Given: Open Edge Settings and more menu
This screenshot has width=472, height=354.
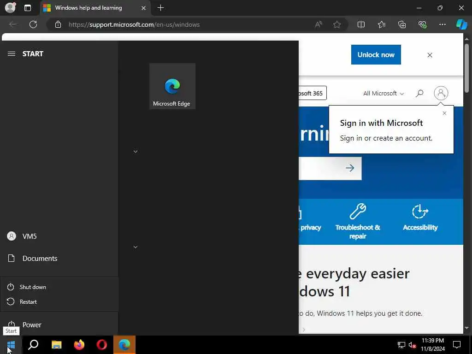Looking at the screenshot, I should pyautogui.click(x=442, y=24).
